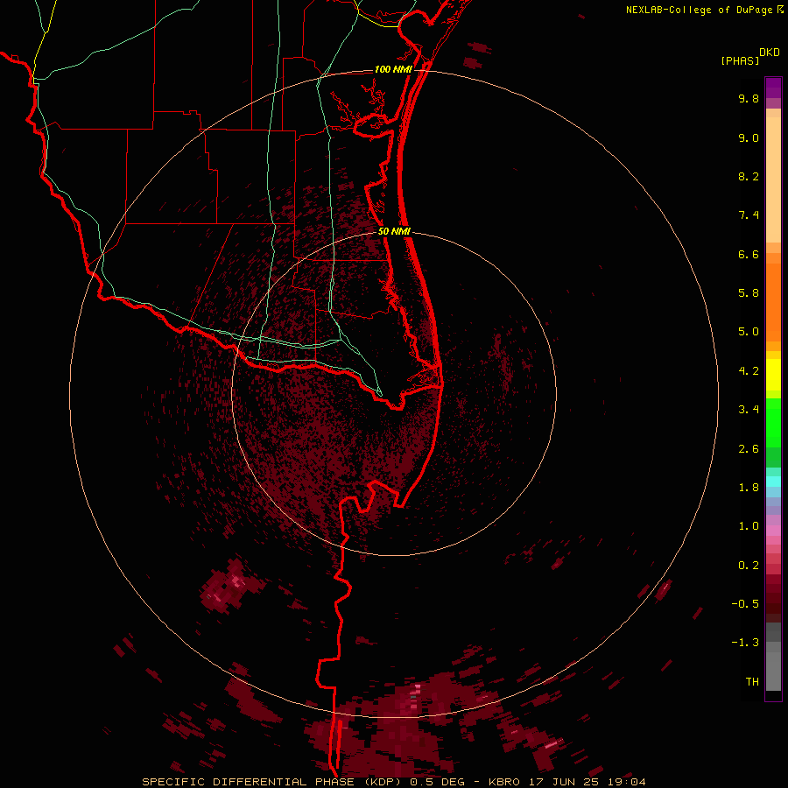Click the 6.6 value on the color scale
Image resolution: width=788 pixels, height=788 pixels.
(749, 254)
